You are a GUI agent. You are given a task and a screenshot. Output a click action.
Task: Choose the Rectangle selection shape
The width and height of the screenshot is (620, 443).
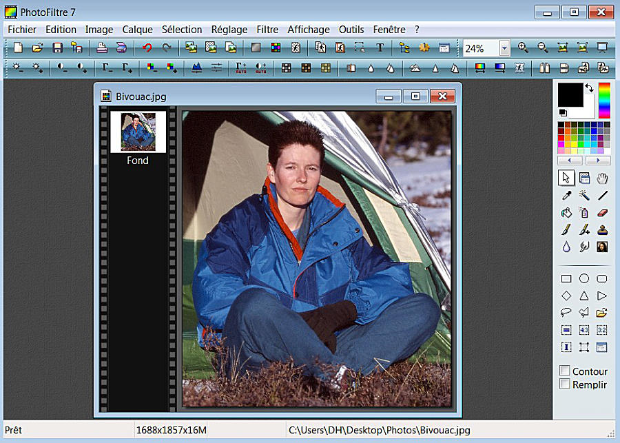click(x=566, y=279)
